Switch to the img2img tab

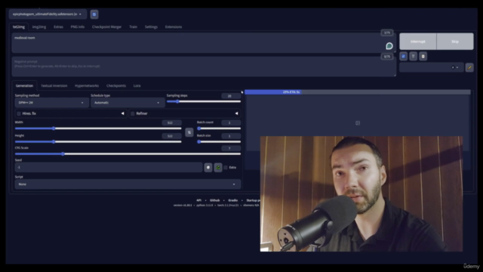pos(39,27)
